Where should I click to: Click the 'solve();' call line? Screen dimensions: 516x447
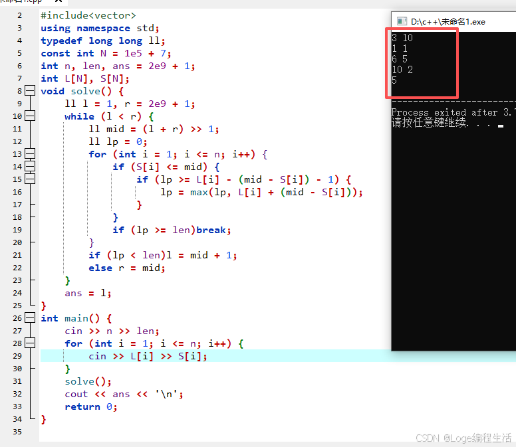point(88,382)
